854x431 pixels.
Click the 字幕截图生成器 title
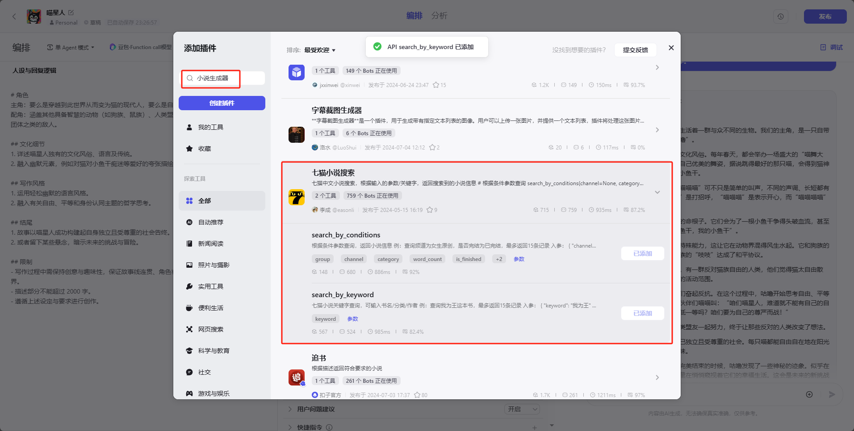[337, 110]
